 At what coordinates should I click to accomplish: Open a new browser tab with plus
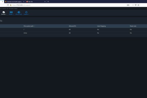pos(48,2)
